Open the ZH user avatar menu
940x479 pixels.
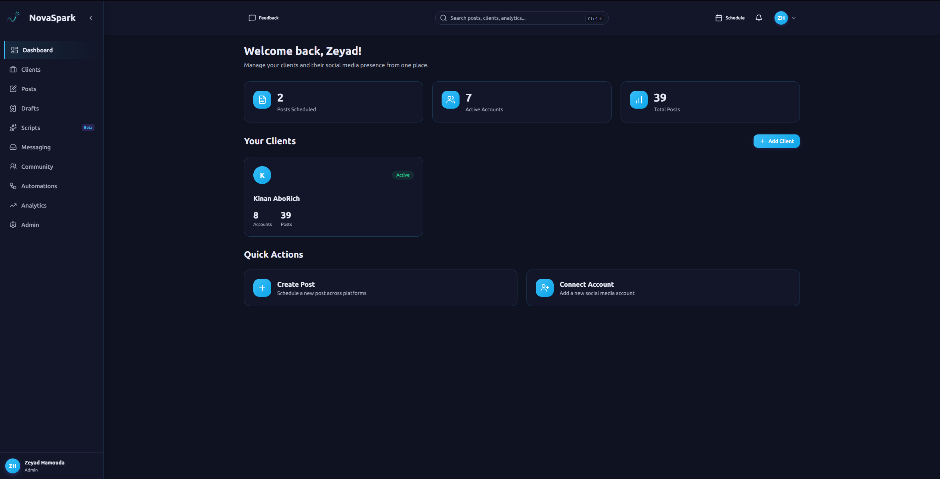[x=781, y=18]
